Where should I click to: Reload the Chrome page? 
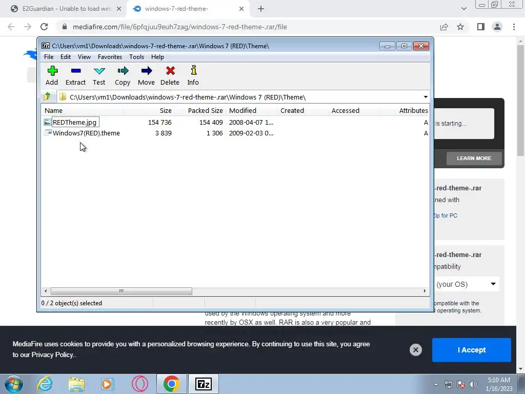pos(44,27)
